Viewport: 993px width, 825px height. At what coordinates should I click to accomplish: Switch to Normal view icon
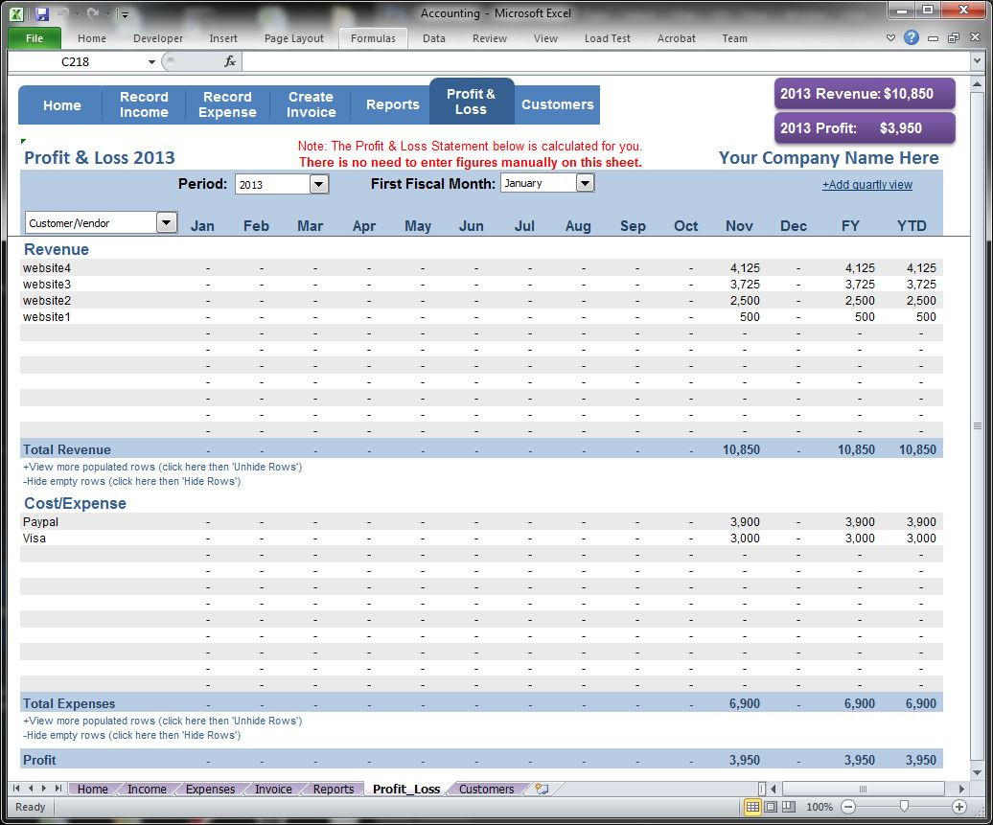click(752, 807)
